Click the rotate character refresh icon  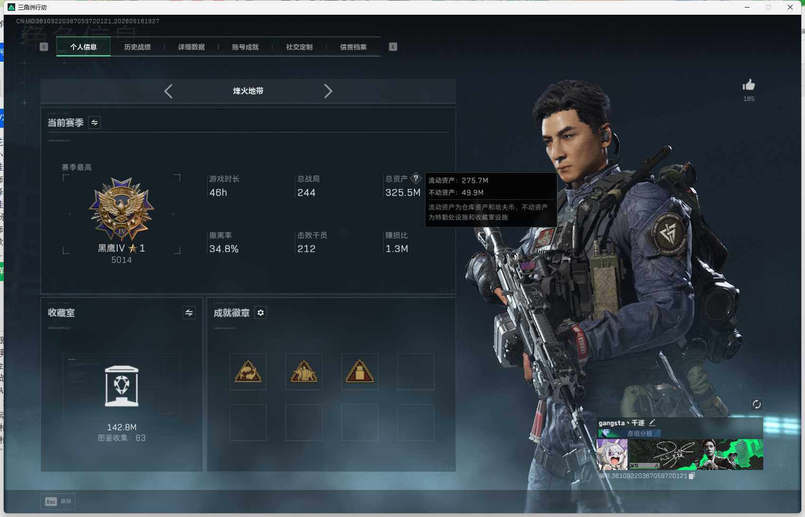(x=757, y=404)
